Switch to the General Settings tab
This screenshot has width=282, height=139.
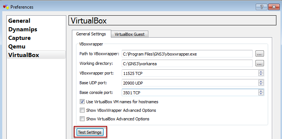click(x=91, y=34)
